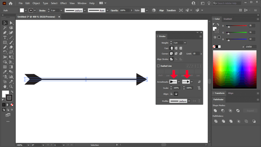
Task: Toggle the round cap option
Action: point(176,48)
